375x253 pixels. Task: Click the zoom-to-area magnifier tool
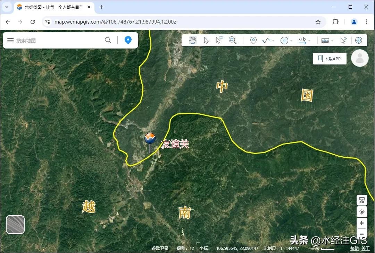click(x=232, y=40)
